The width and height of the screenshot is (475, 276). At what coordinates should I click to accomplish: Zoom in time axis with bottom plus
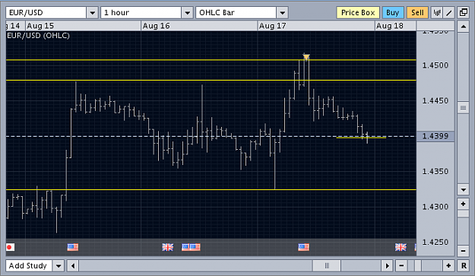(448, 266)
